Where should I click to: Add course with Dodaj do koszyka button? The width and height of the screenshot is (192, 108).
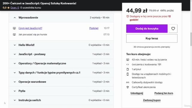(x=147, y=28)
